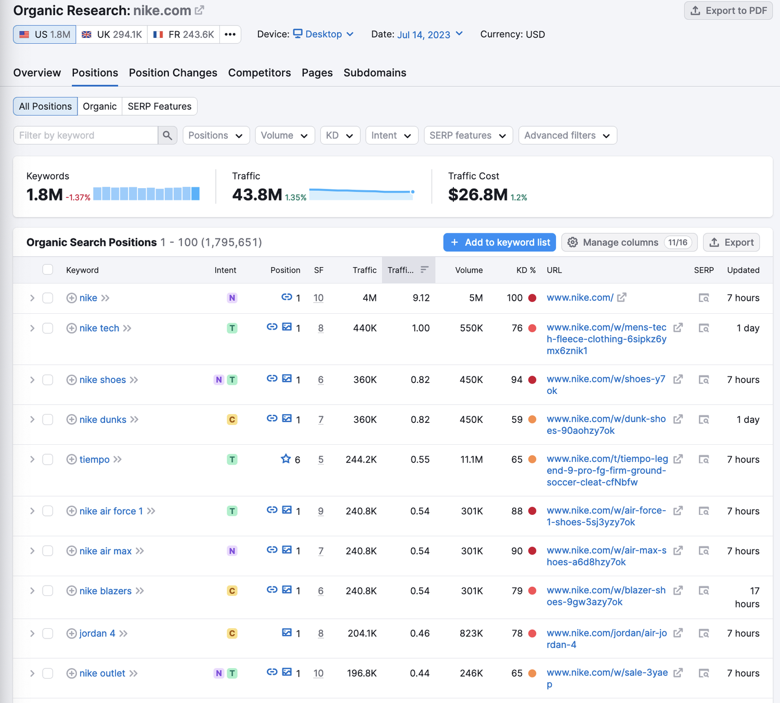Screen dimensions: 780x703
Task: Open external link icon for nike.com/ URL
Action: tap(622, 297)
